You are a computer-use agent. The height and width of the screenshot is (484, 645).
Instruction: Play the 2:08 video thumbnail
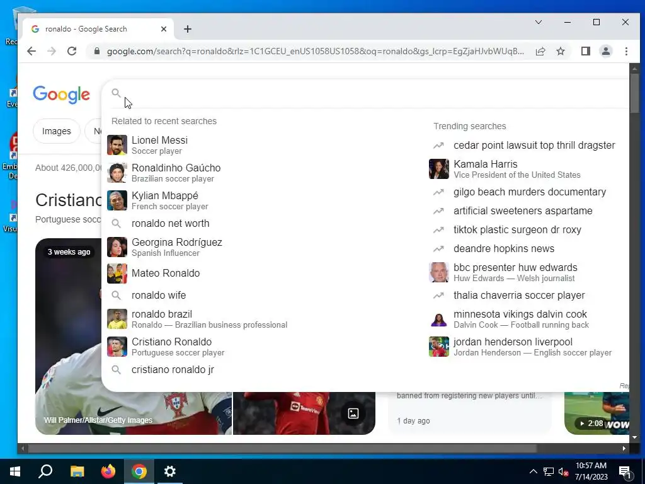[x=596, y=413]
